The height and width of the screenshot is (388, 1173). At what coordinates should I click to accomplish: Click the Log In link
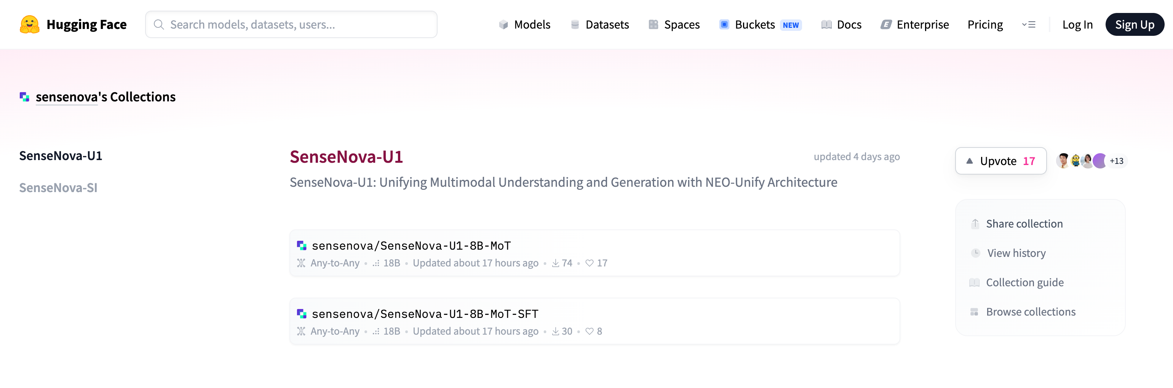point(1077,25)
